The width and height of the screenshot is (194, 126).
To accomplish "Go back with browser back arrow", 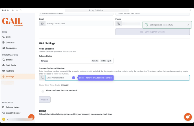I will (13, 10).
